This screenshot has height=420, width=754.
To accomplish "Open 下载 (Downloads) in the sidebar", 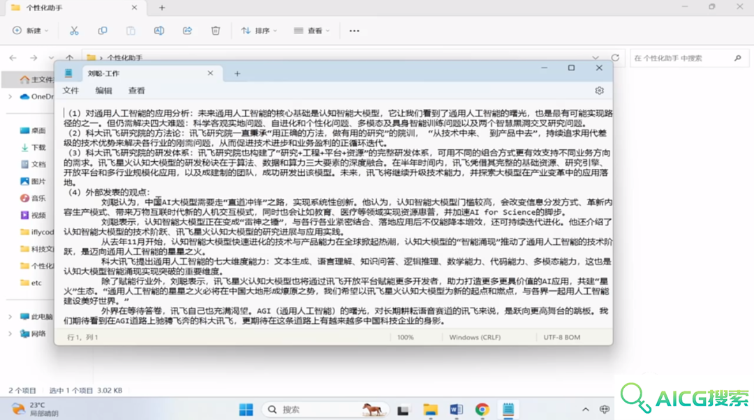I will pyautogui.click(x=33, y=147).
